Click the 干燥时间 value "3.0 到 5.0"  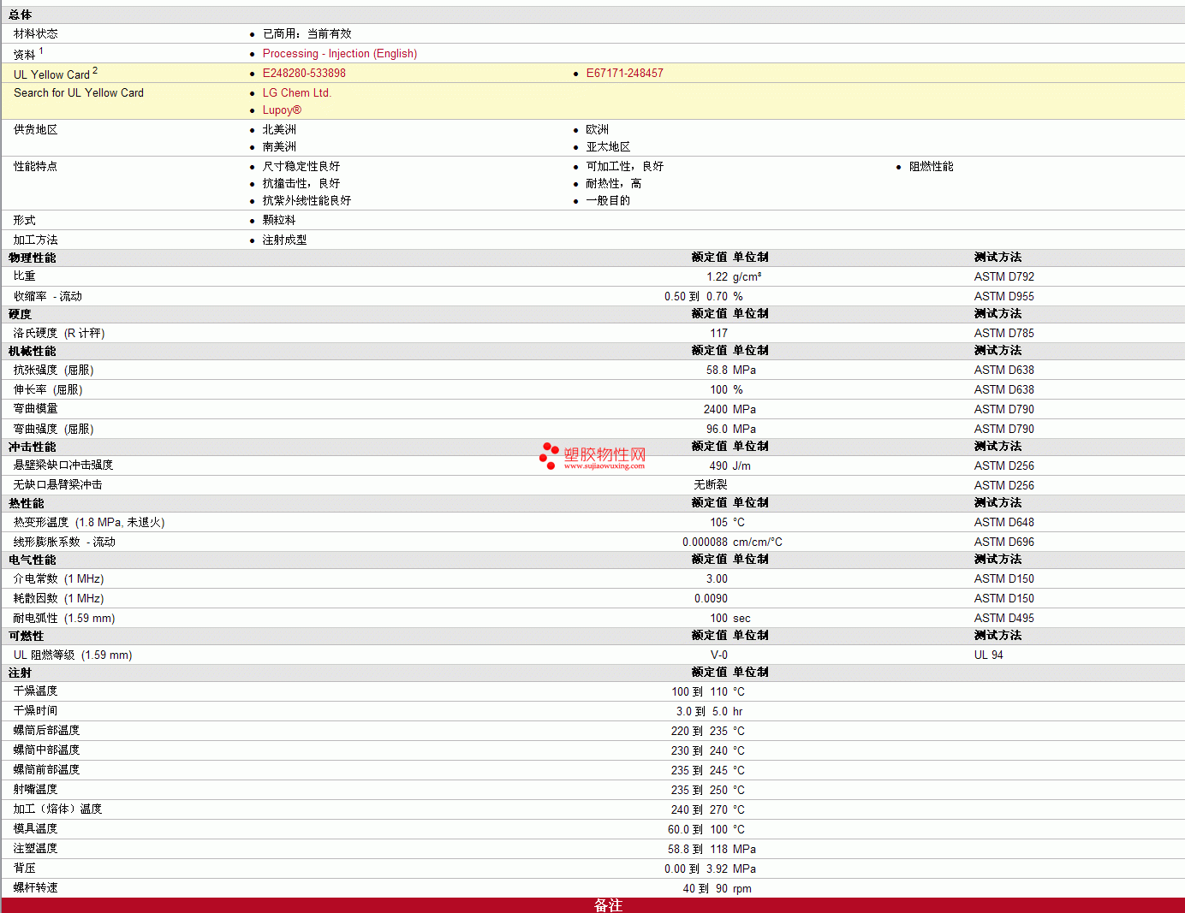tap(702, 712)
